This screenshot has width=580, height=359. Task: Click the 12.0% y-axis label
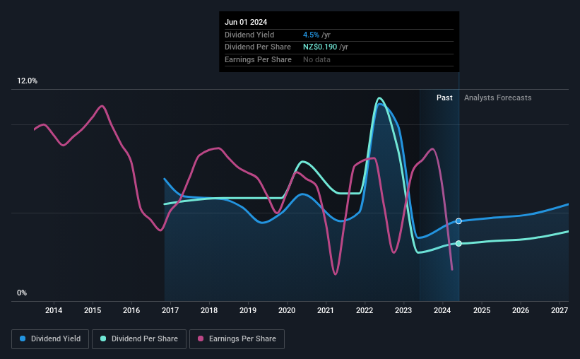(27, 81)
